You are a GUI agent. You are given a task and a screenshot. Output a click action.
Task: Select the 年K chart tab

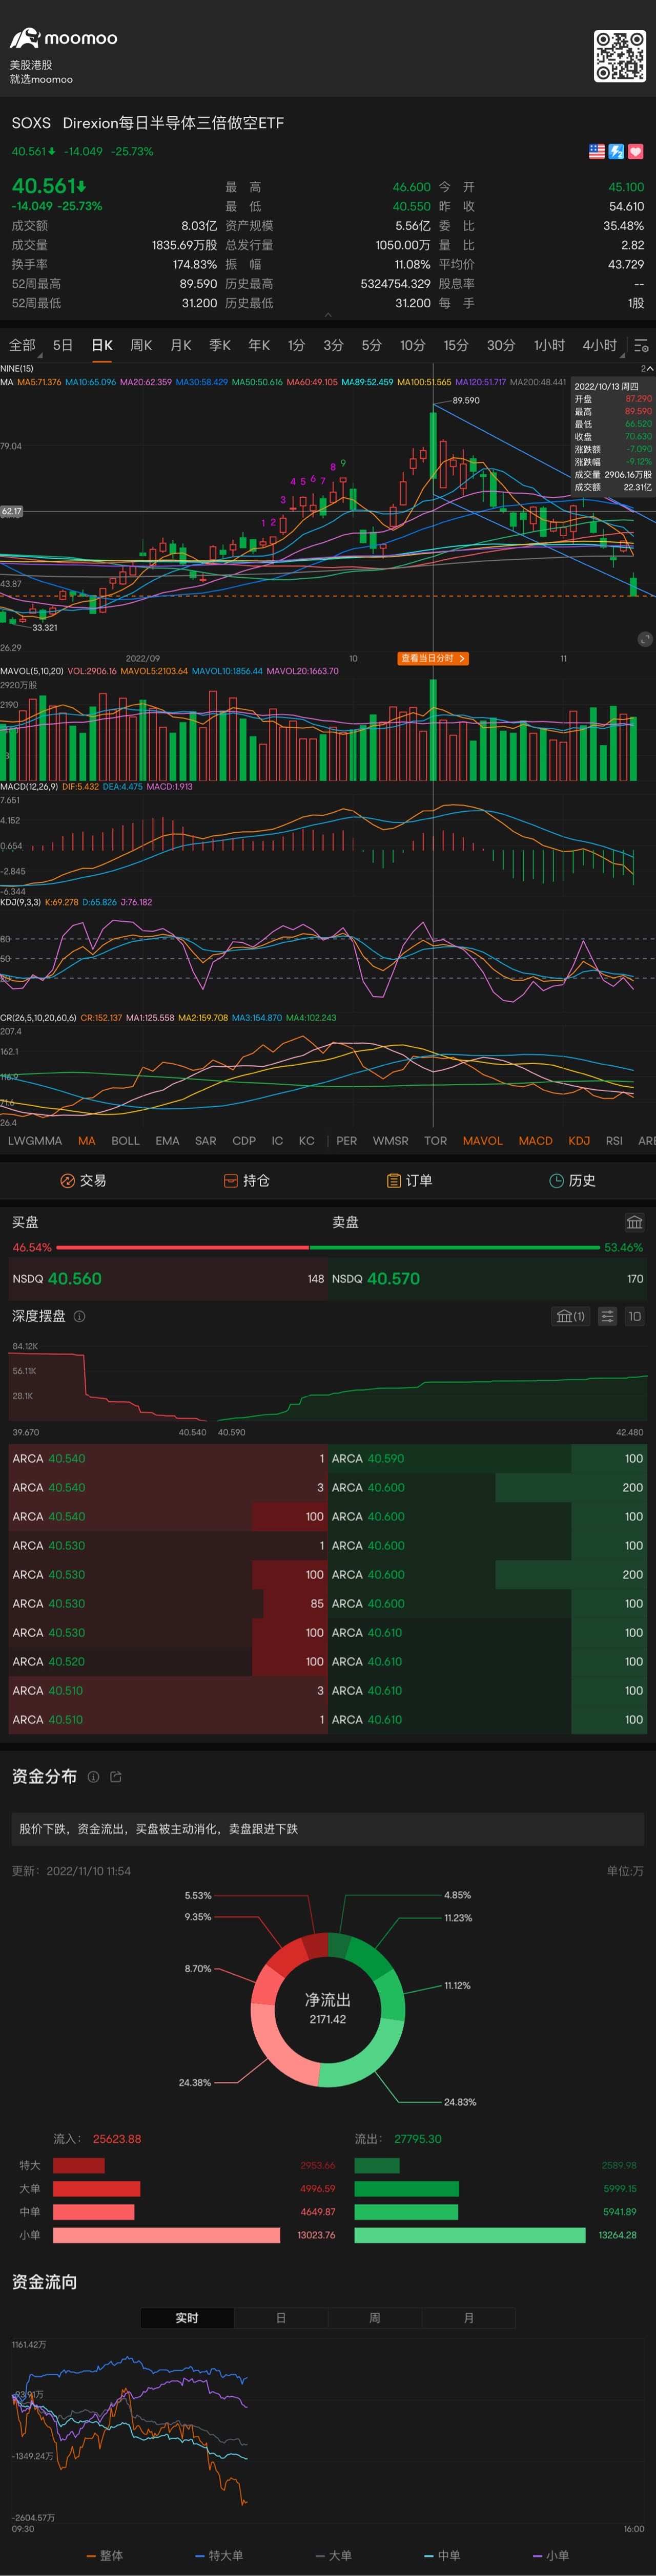pos(259,345)
